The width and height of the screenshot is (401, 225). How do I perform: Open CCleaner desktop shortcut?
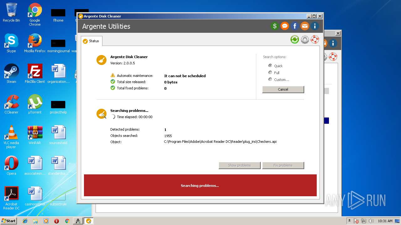tap(11, 104)
